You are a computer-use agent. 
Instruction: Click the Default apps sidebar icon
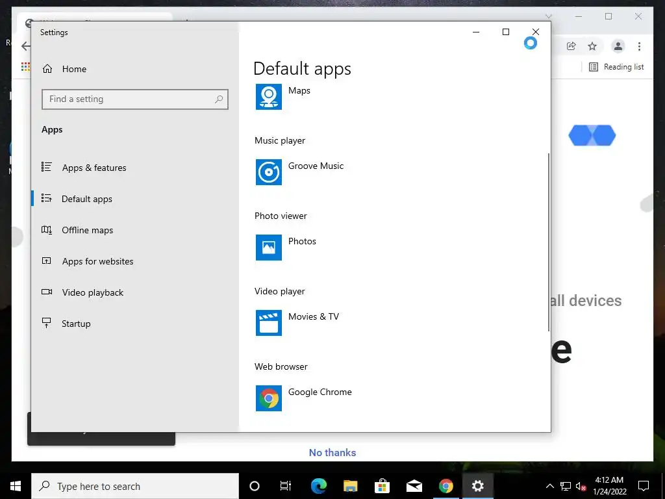[47, 198]
